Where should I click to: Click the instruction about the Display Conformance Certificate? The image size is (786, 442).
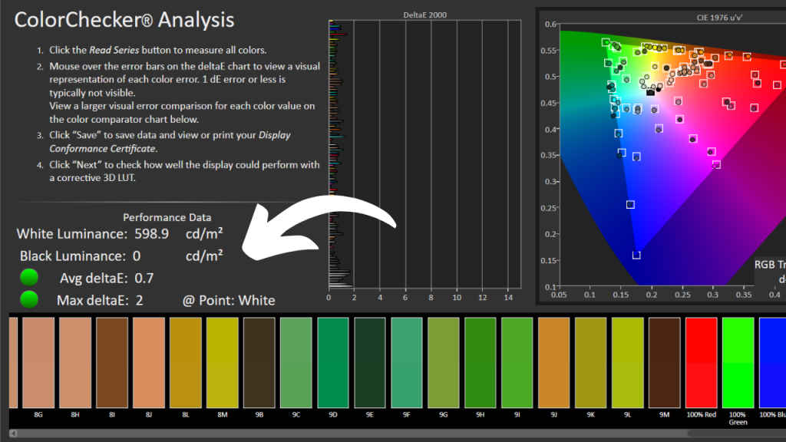coord(170,142)
